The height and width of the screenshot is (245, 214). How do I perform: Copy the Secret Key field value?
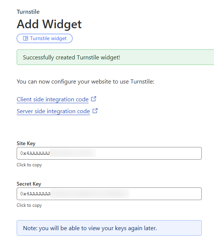point(109,194)
